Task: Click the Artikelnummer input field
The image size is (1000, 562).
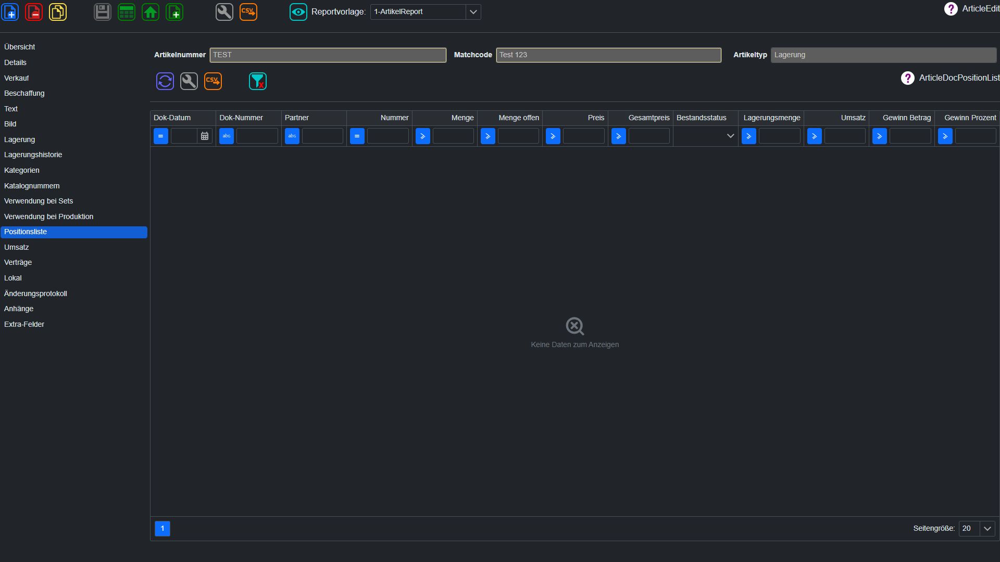Action: click(x=328, y=55)
